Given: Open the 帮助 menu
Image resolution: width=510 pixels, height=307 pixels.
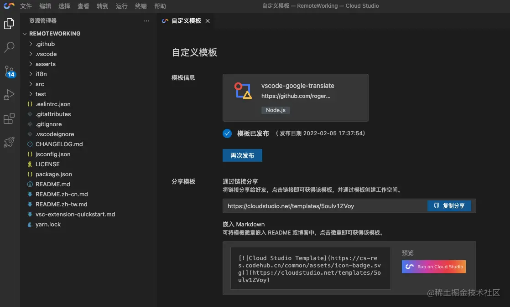Looking at the screenshot, I should coord(160,6).
